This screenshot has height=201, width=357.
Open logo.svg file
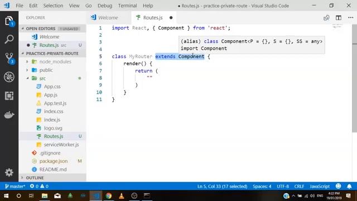click(x=52, y=128)
